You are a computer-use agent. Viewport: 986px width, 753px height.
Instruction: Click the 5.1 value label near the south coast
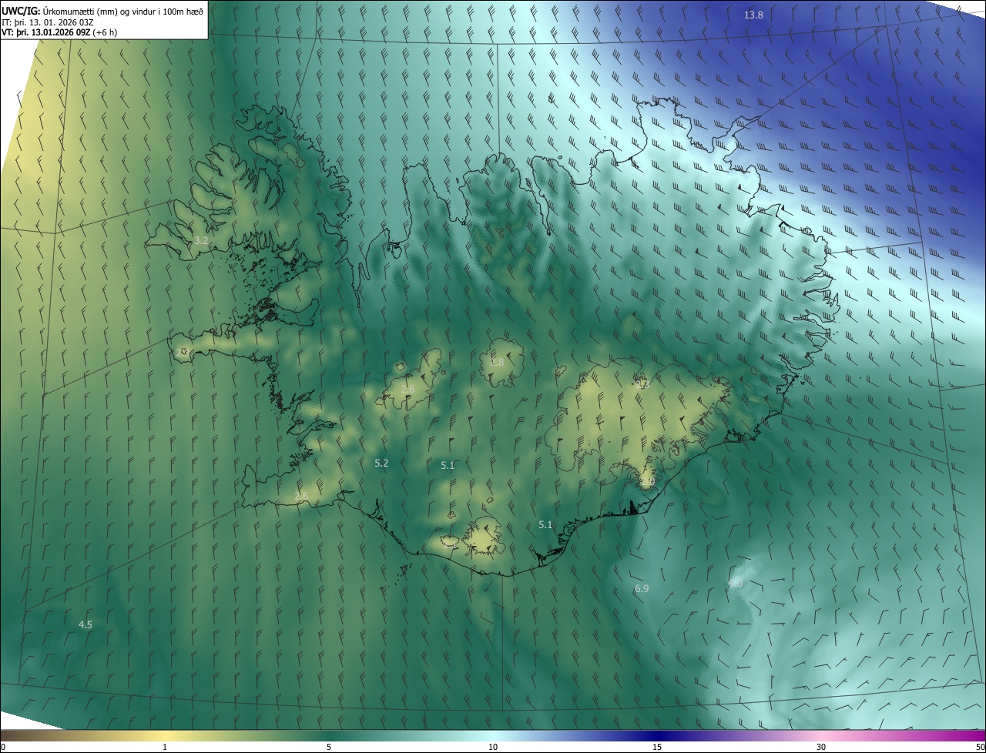tap(545, 524)
